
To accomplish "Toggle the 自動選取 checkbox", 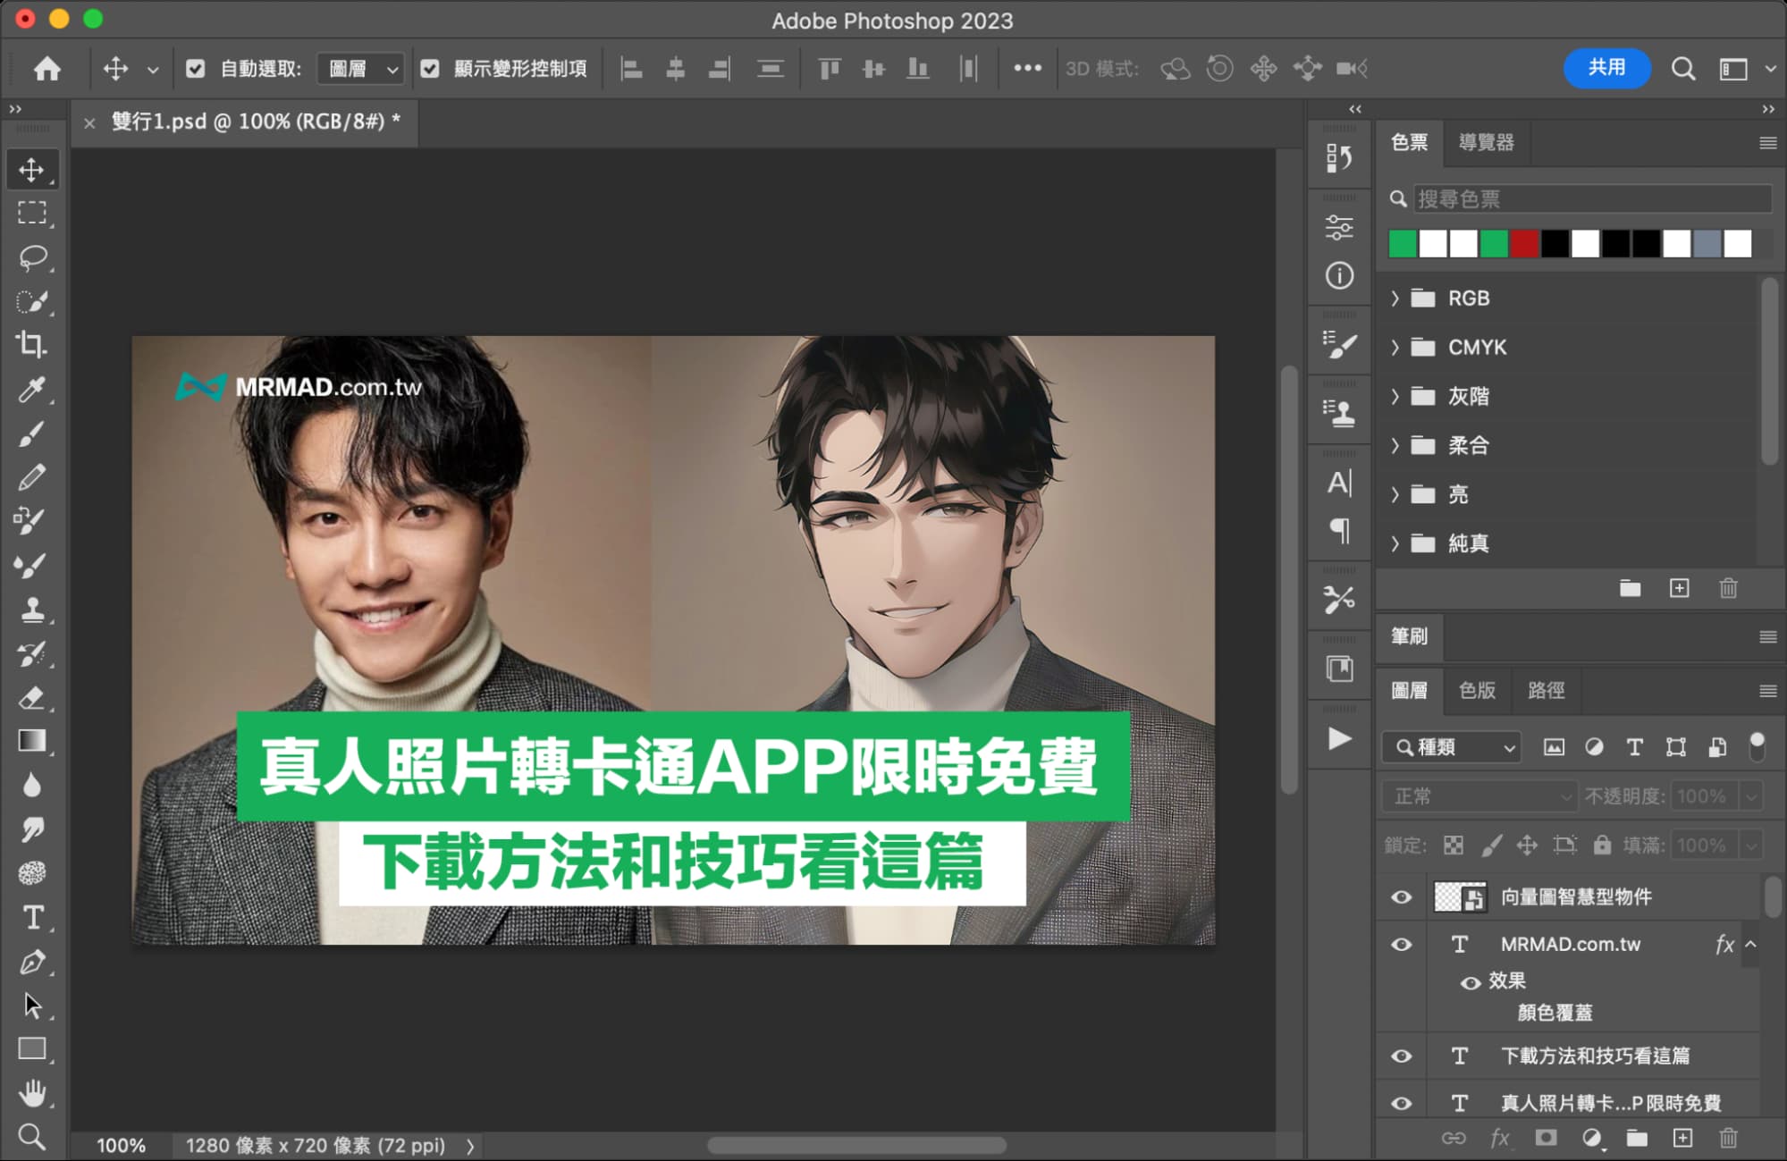I will 195,69.
